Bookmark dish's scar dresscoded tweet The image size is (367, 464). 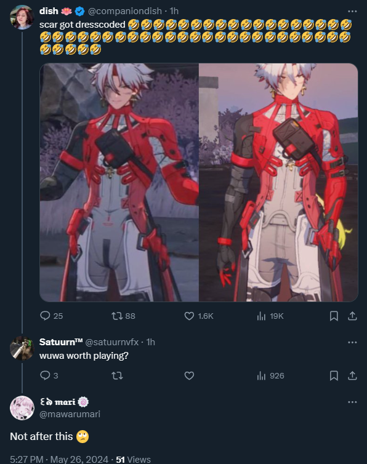click(x=334, y=316)
